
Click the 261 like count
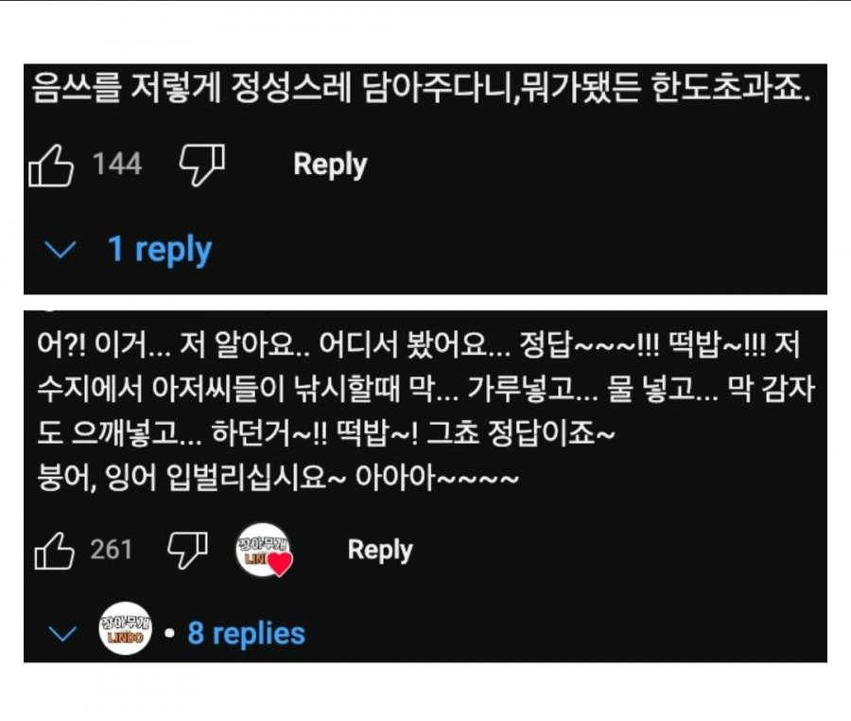(112, 550)
